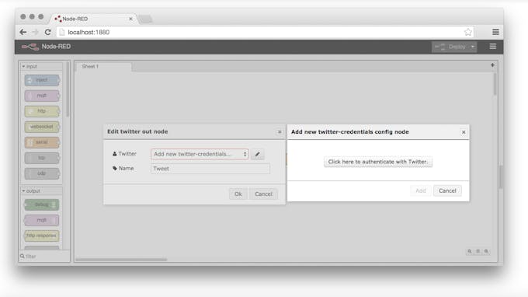This screenshot has height=297, width=528.
Task: Close the Node-RED browser tab
Action: pos(130,19)
